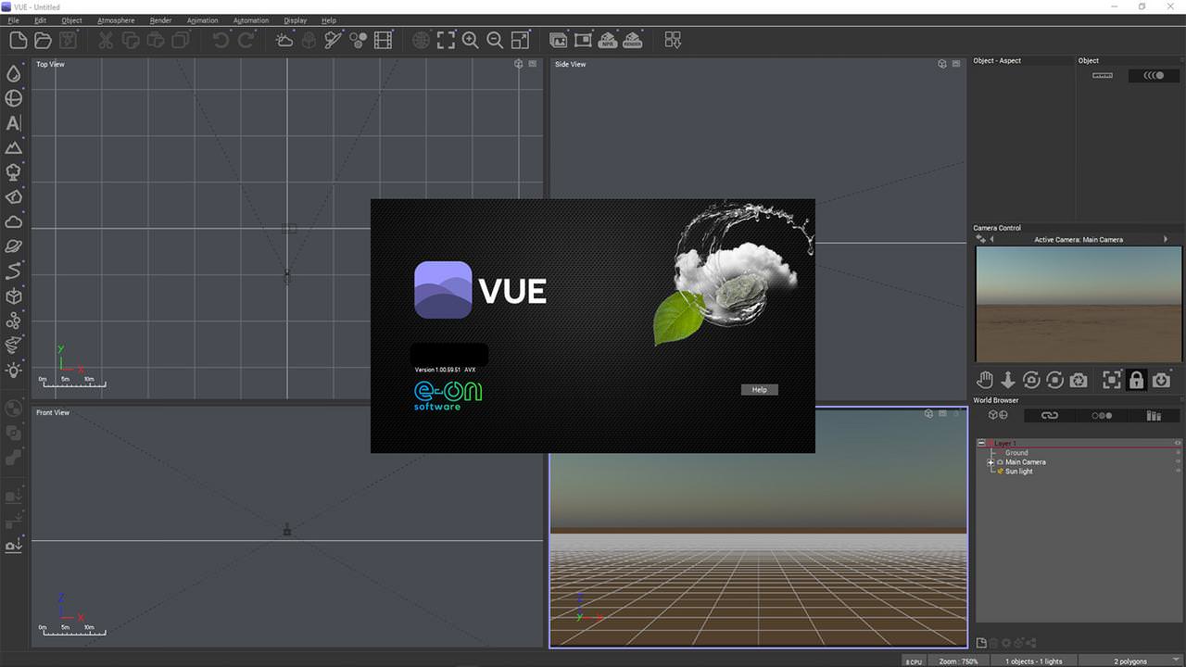
Task: Add a terrain mountain object
Action: coord(14,148)
